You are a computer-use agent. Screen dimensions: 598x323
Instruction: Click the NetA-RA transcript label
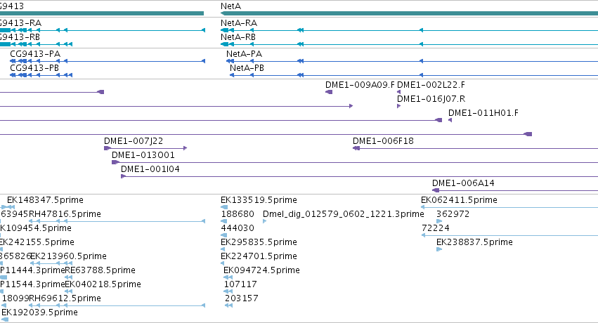click(x=239, y=23)
